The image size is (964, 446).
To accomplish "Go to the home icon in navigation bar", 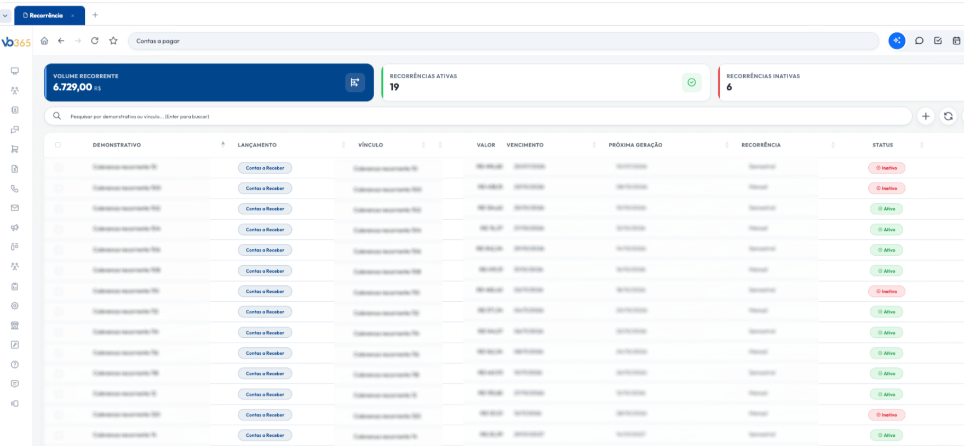I will pyautogui.click(x=44, y=41).
